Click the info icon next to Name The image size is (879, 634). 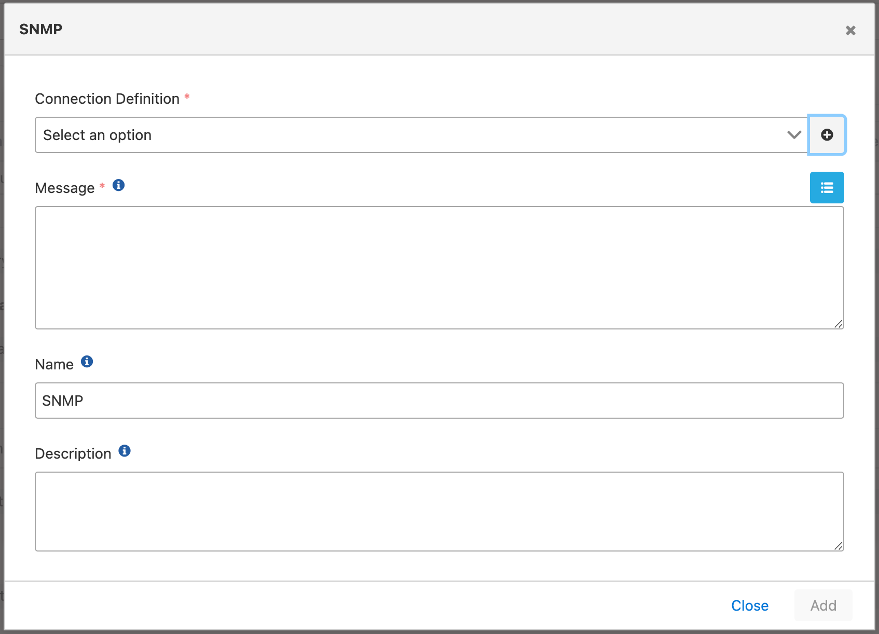coord(87,362)
